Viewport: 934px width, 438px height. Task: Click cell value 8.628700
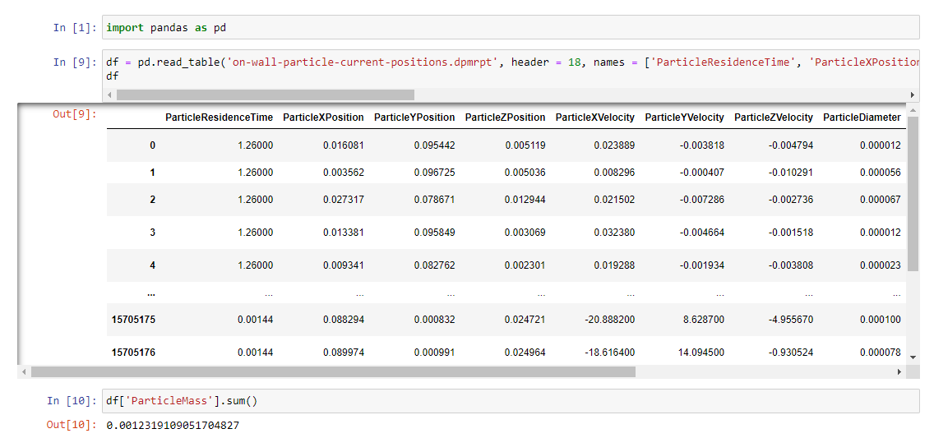pos(704,320)
